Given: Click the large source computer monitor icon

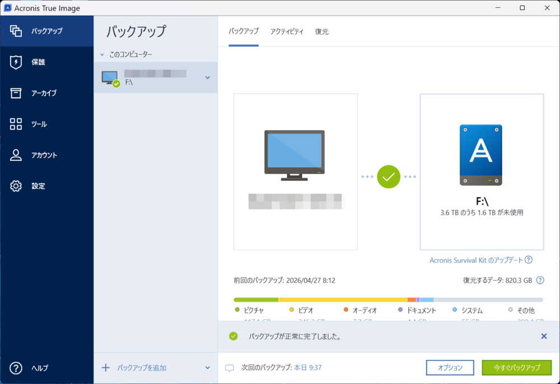Looking at the screenshot, I should tap(295, 155).
